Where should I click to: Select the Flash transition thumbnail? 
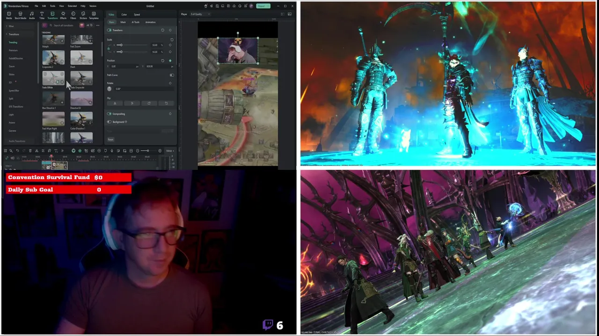(x=81, y=57)
